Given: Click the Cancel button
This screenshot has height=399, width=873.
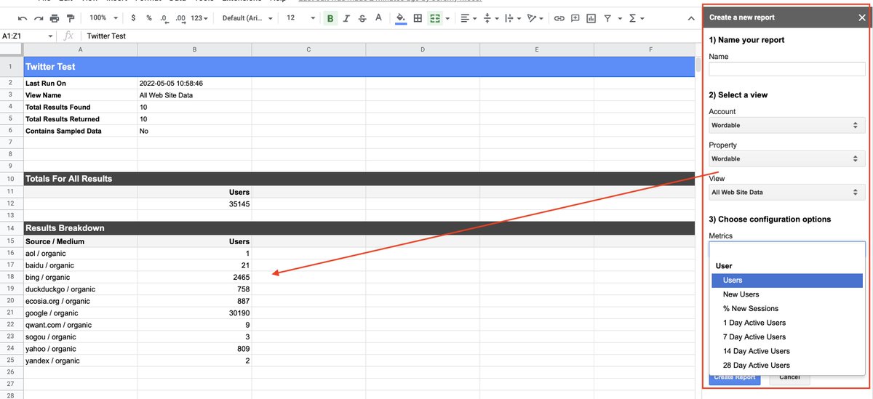Looking at the screenshot, I should point(789,377).
